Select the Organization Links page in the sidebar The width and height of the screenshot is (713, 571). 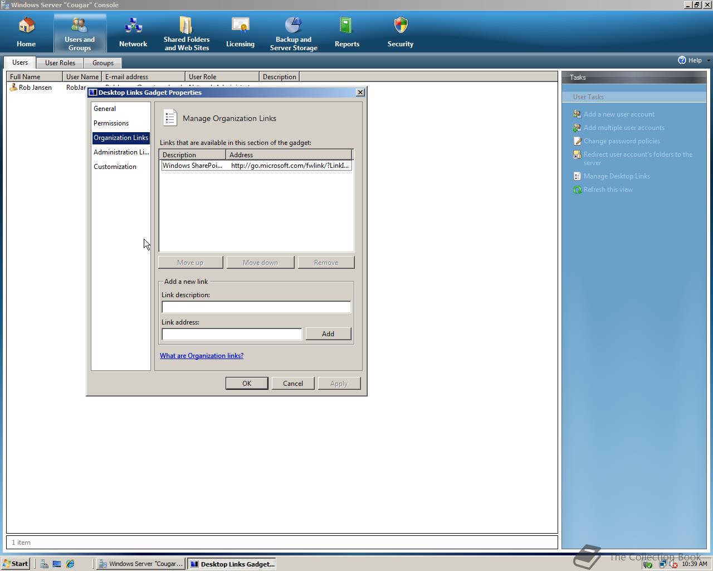(121, 138)
